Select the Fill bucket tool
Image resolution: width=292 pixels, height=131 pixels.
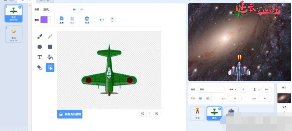tap(50, 57)
